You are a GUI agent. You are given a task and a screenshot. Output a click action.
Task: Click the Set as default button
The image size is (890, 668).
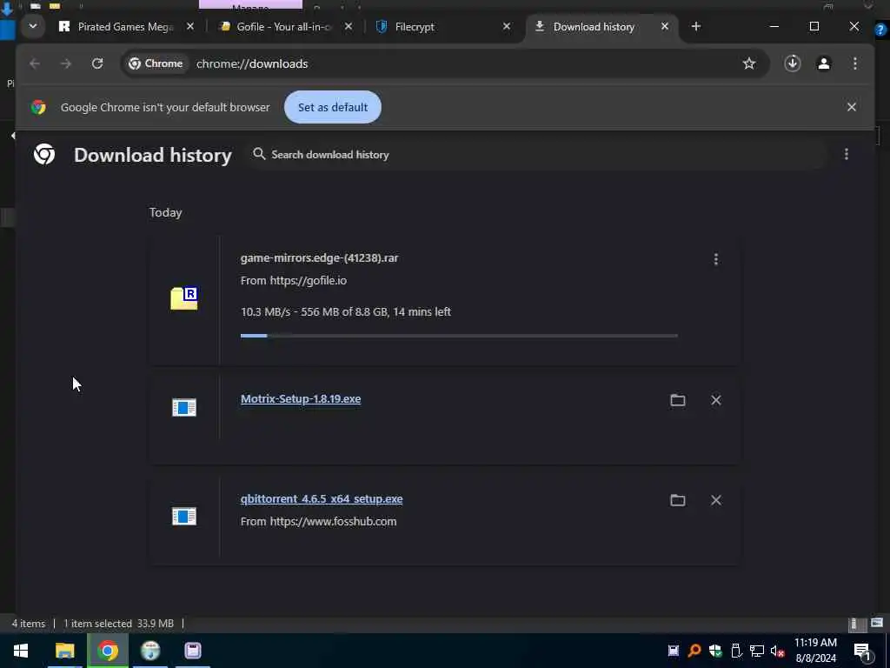[x=333, y=107]
